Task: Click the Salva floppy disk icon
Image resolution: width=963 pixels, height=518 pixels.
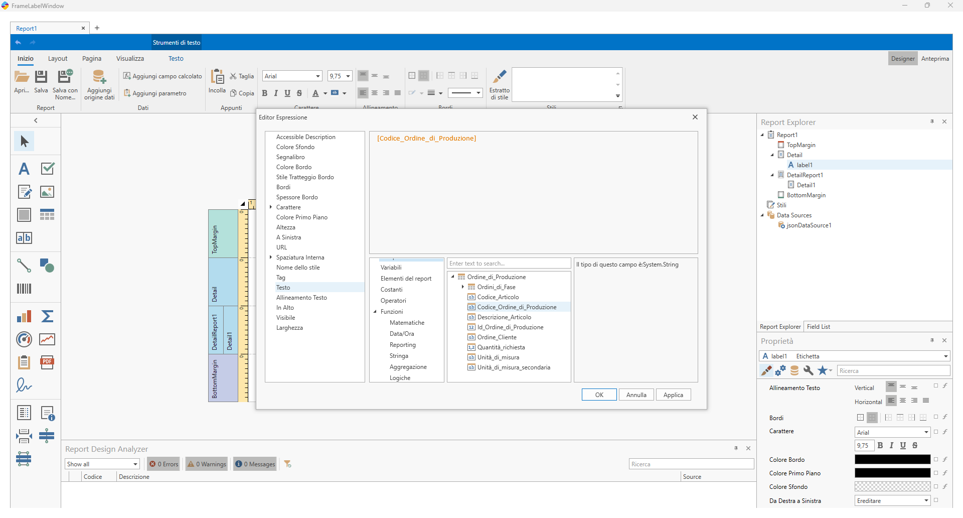Action: (41, 77)
